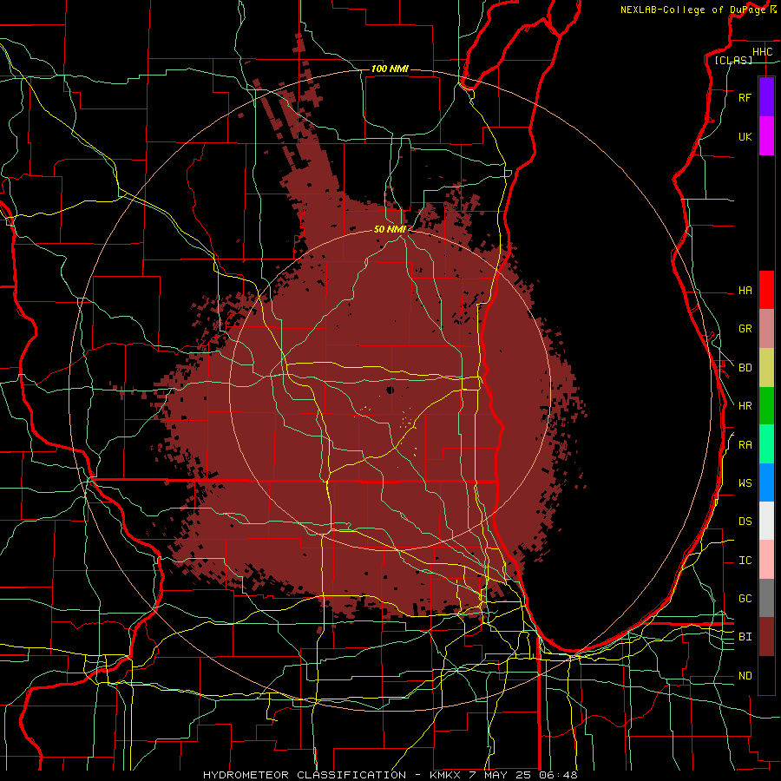781x781 pixels.
Task: Click the "HHC" product code text
Action: tap(763, 52)
